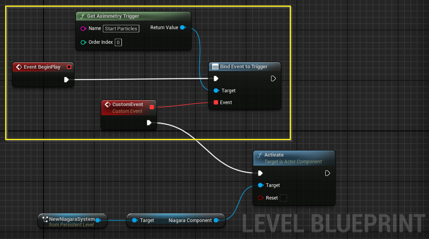Click NewNiagaraSystem output pin
The height and width of the screenshot is (239, 429).
[x=98, y=220]
